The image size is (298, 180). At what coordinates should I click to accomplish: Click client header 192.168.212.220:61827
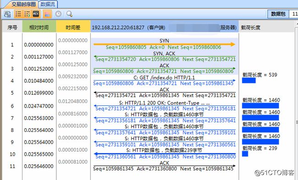128,27
